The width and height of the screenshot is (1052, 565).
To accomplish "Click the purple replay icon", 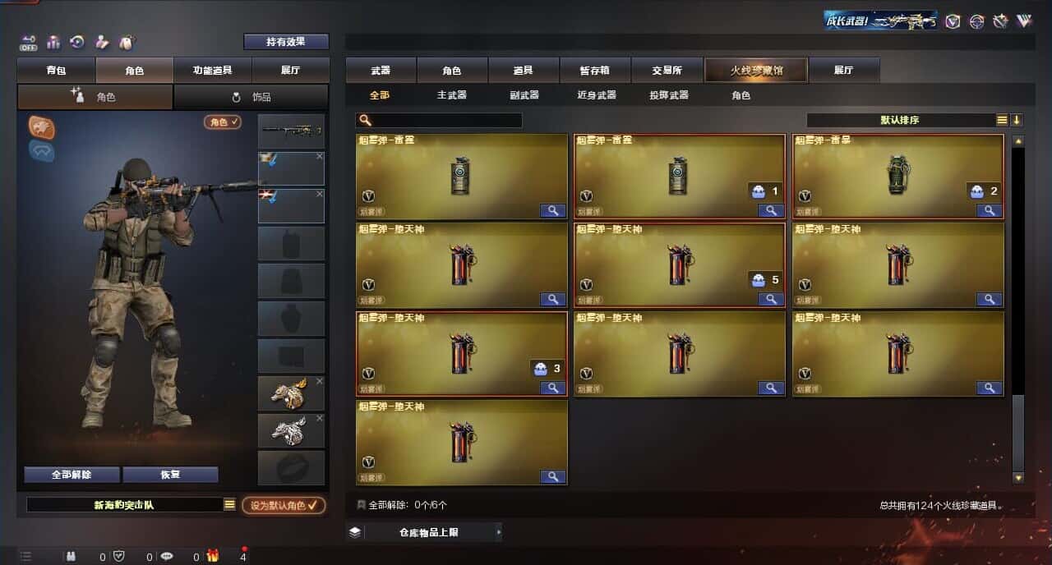I will point(77,42).
